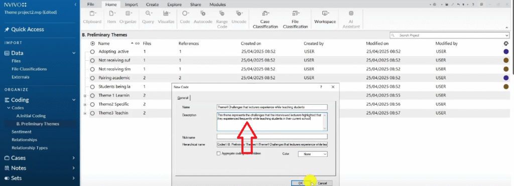Image resolution: width=514 pixels, height=186 pixels.
Task: Open Sentiment in navigation
Action: 21,132
